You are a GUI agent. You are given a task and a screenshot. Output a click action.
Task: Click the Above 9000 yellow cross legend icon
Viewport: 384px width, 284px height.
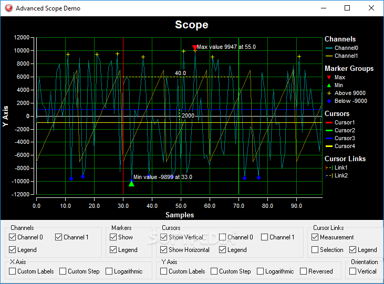[x=329, y=93]
